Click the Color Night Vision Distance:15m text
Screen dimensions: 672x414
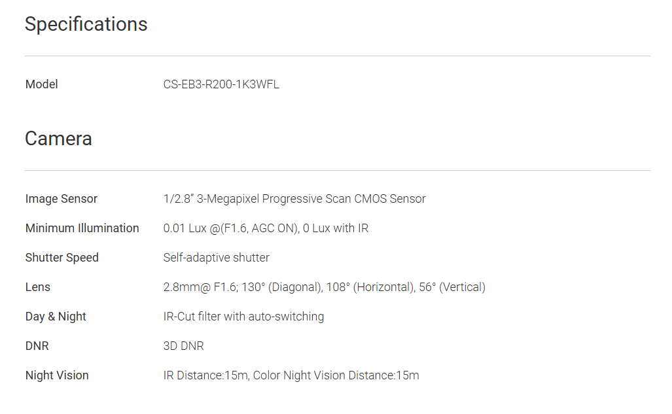click(336, 375)
